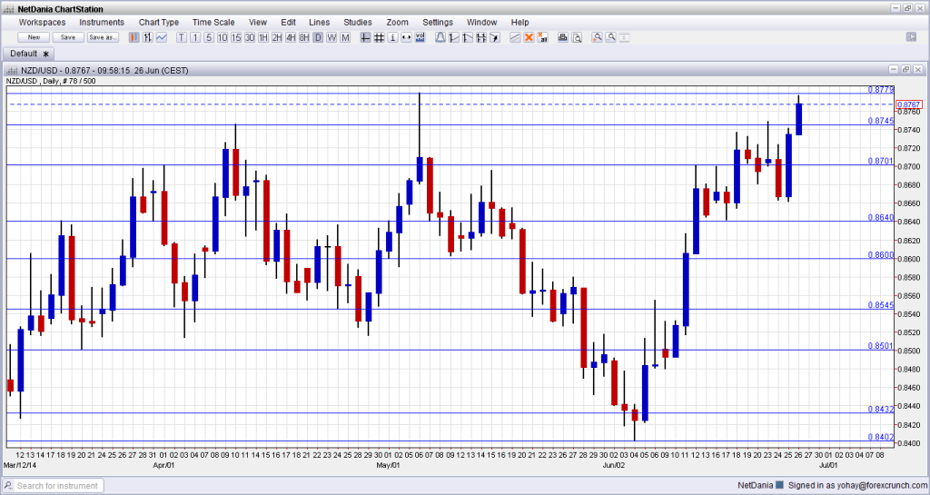Select the downward trendline drawing tool

pyautogui.click(x=468, y=37)
